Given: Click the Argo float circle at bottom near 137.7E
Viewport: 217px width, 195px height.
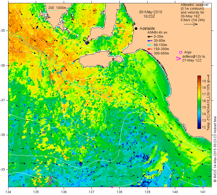Looking at the screenshot, I should tap(112, 187).
